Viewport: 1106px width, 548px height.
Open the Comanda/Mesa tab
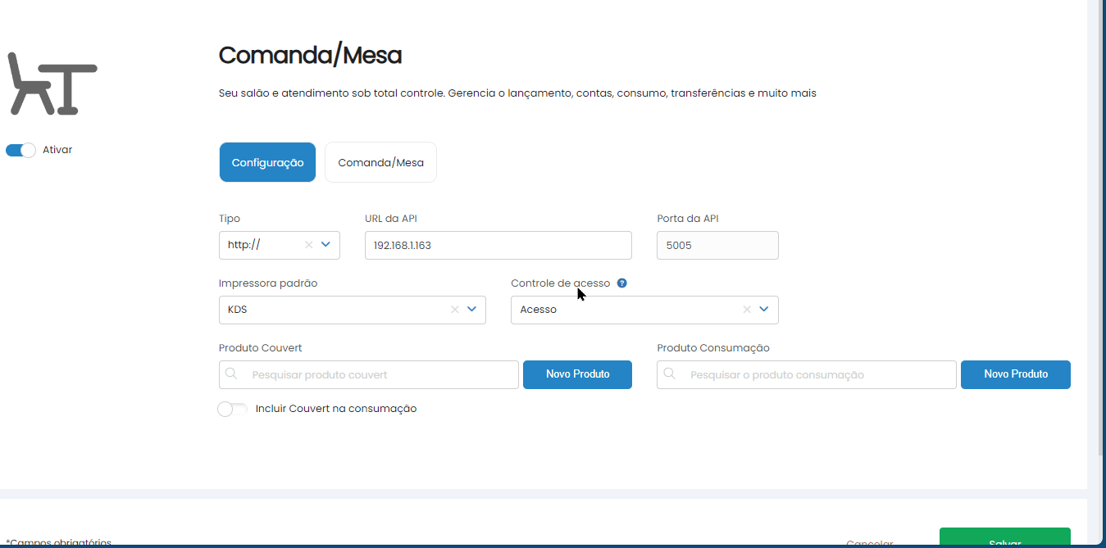click(380, 162)
